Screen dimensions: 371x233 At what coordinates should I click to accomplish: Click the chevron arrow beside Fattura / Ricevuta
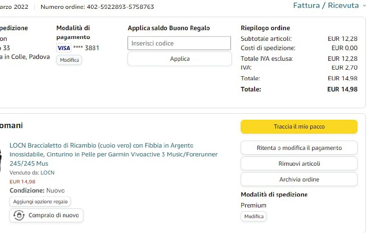click(x=363, y=6)
